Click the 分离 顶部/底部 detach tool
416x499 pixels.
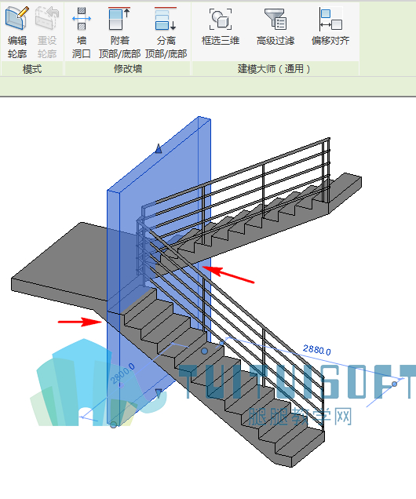166,32
